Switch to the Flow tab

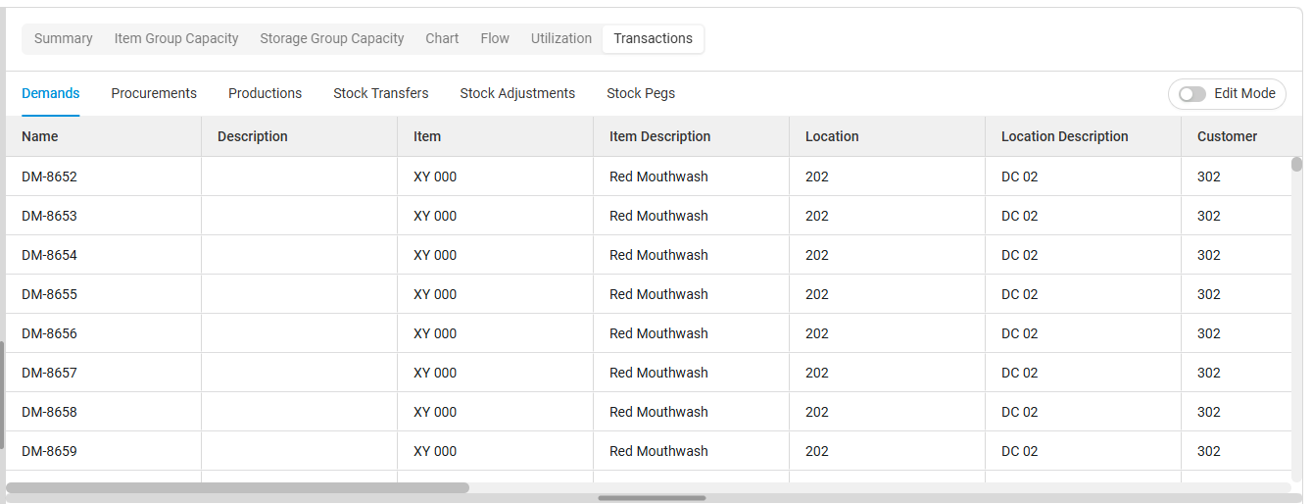tap(495, 39)
